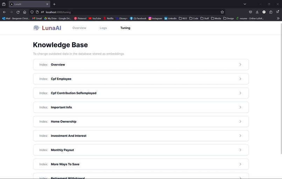Screen dimensions: 282x179
Task: List all tabs dropdown arrow
Action: point(245,4)
